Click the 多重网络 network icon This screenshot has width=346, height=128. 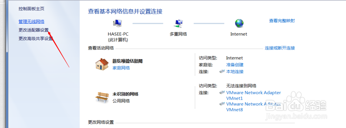178,23
